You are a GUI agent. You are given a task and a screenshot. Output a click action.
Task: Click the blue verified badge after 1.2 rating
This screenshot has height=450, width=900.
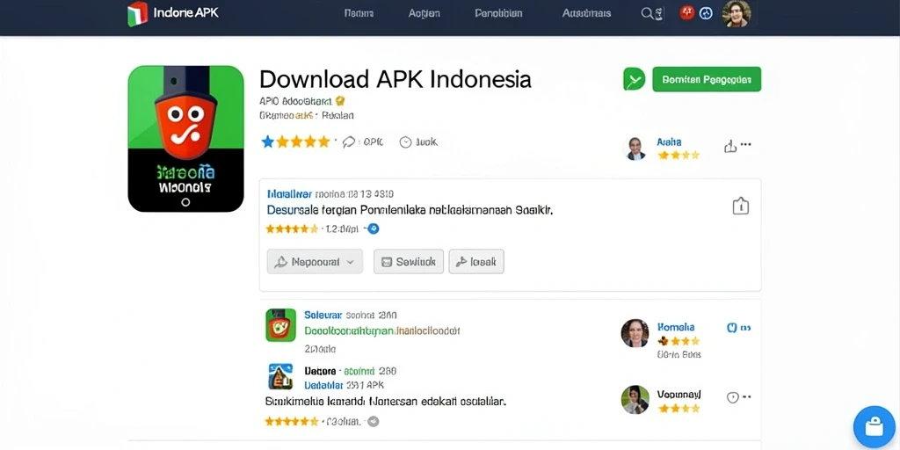click(373, 229)
